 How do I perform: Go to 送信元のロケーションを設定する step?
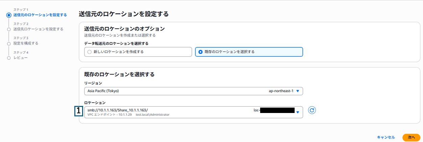pyautogui.click(x=40, y=15)
